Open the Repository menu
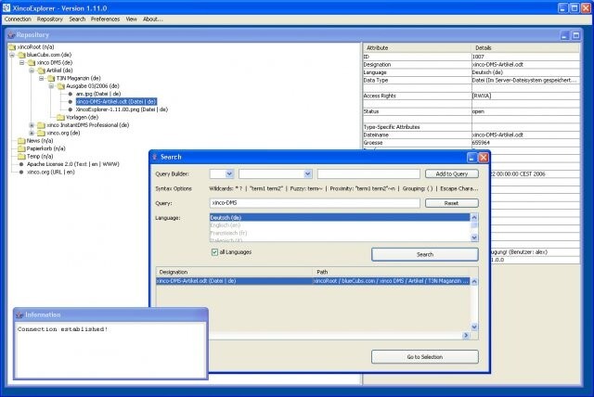Viewport: 594px width, 397px height. (49, 19)
